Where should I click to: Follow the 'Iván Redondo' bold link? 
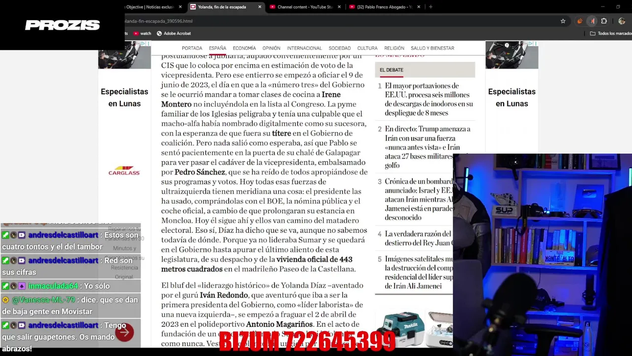coord(224,295)
